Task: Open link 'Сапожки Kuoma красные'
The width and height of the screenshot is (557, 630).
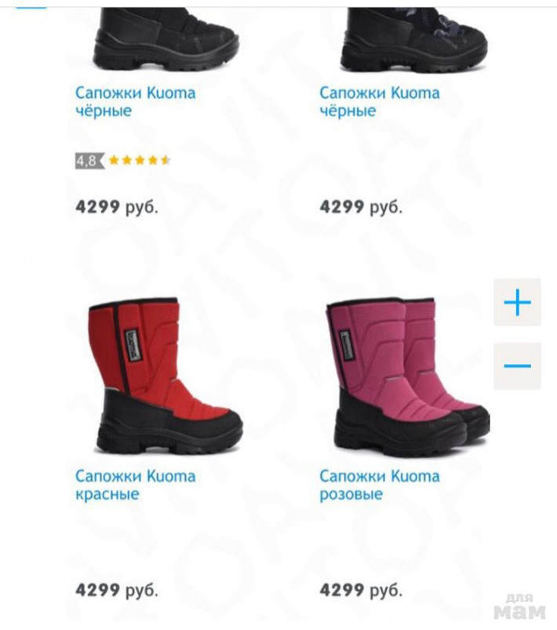Action: pyautogui.click(x=136, y=485)
